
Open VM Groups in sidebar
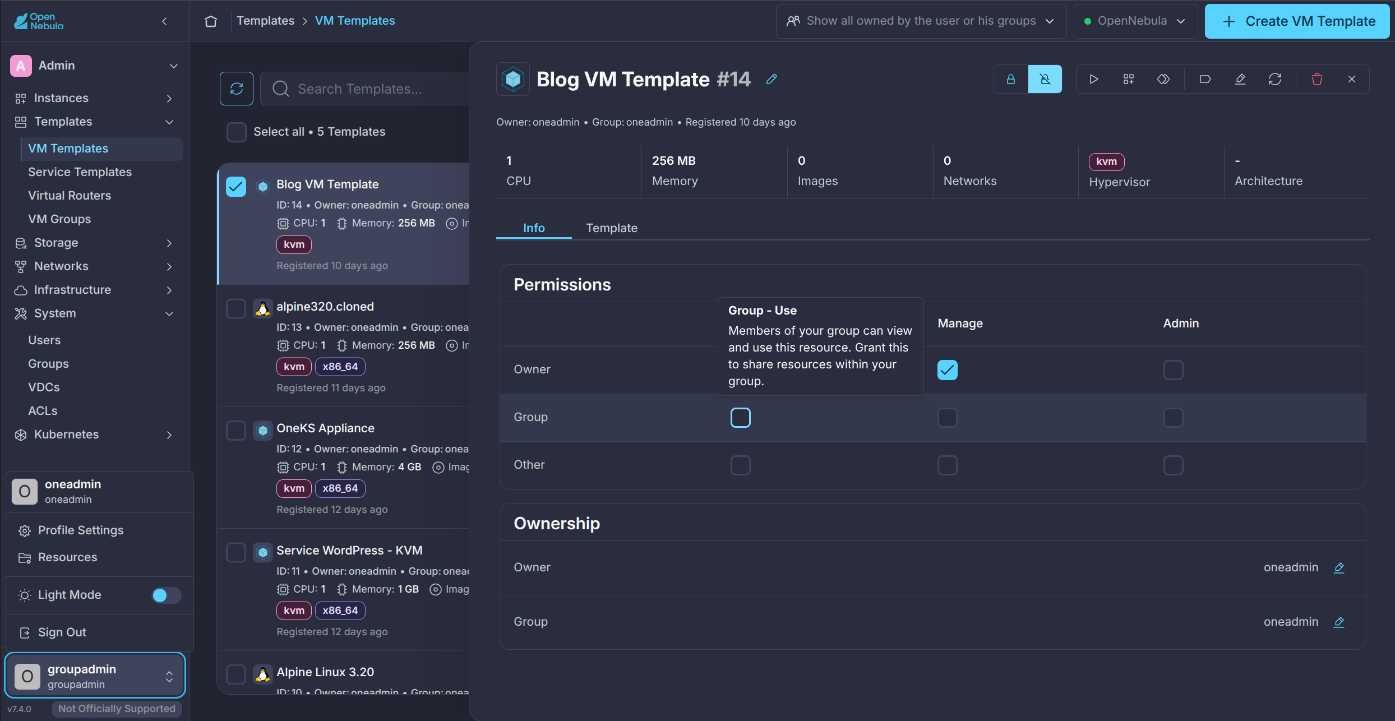coord(59,219)
